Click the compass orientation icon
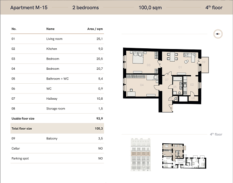Image resolution: width=233 pixels, height=183 pixels. (217, 34)
